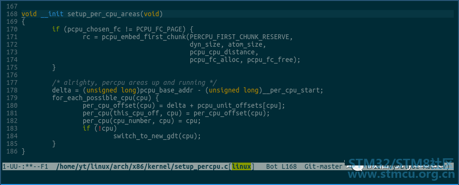Place cursor on pcpu_embed_first_chunk call
459x185 pixels.
tap(144, 37)
